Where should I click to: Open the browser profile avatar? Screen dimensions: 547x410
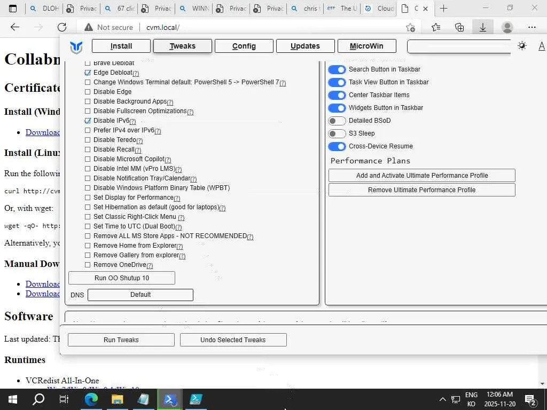tap(507, 27)
